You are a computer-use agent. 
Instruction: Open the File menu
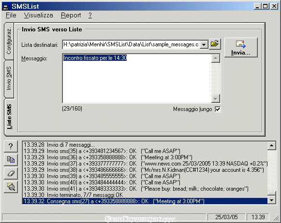pyautogui.click(x=11, y=15)
